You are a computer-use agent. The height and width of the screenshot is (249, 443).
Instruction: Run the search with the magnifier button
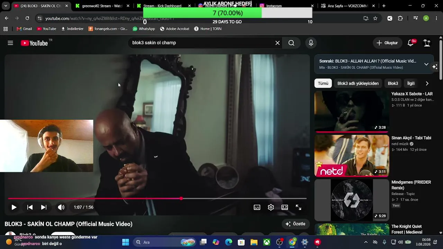coord(291,43)
